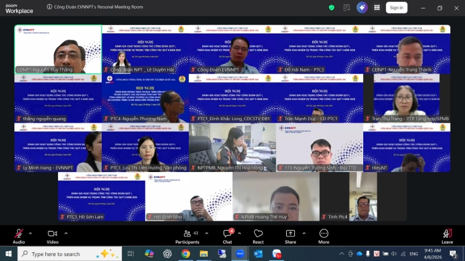
Task: Select PTC3_Lưu Thị Liên Hương video tile
Action: (146, 147)
